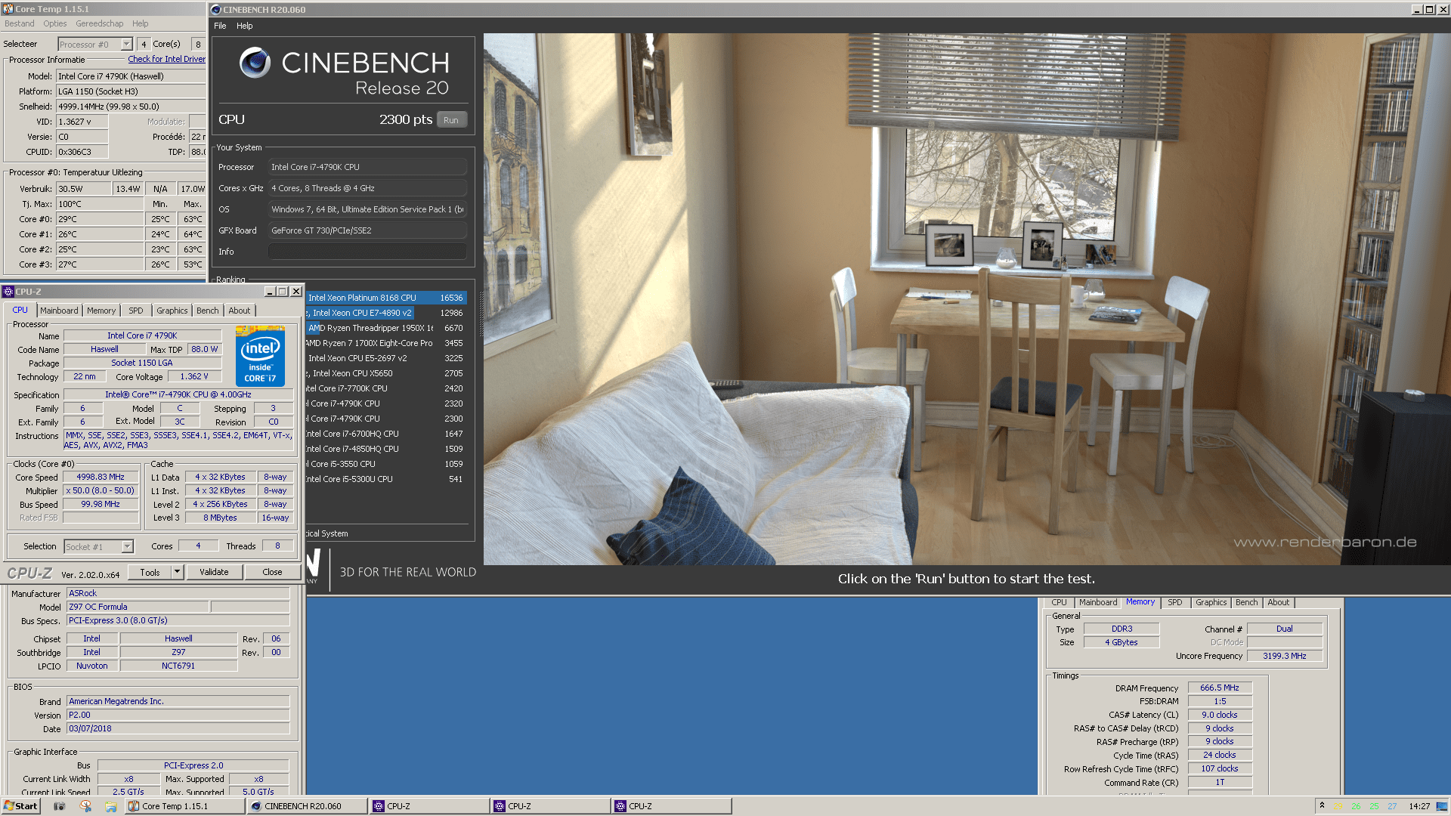Click the Core Temp title bar icon

pos(8,9)
